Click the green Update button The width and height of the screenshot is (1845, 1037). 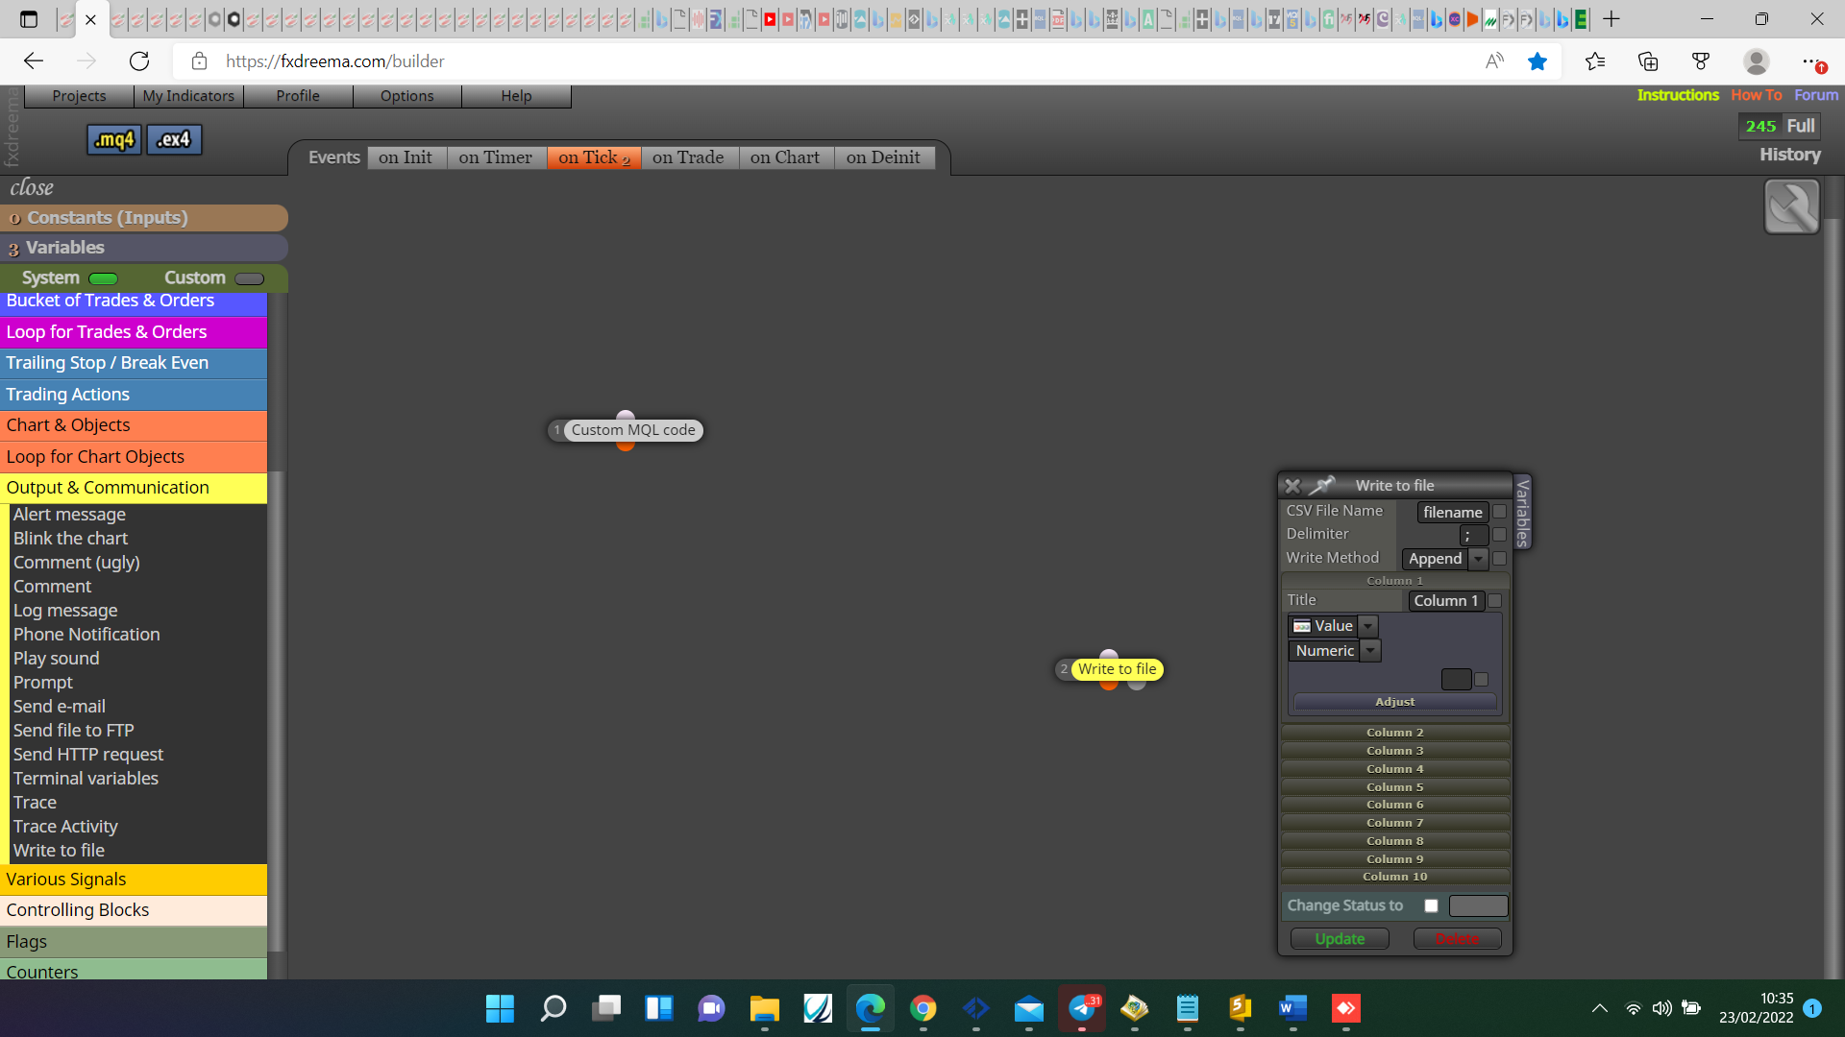1340,939
